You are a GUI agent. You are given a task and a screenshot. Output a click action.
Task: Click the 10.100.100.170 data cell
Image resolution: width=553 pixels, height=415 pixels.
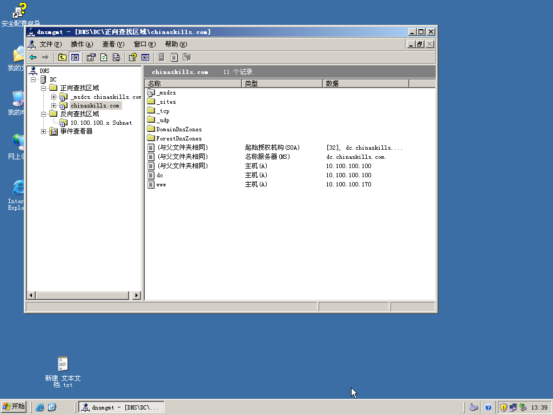tap(348, 184)
